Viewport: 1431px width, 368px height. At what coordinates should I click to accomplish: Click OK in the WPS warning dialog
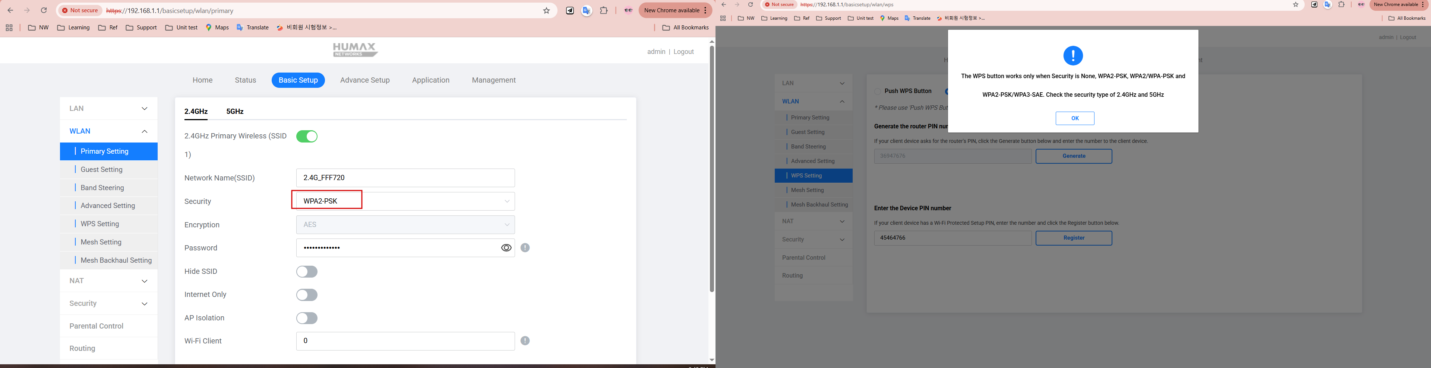[1075, 118]
